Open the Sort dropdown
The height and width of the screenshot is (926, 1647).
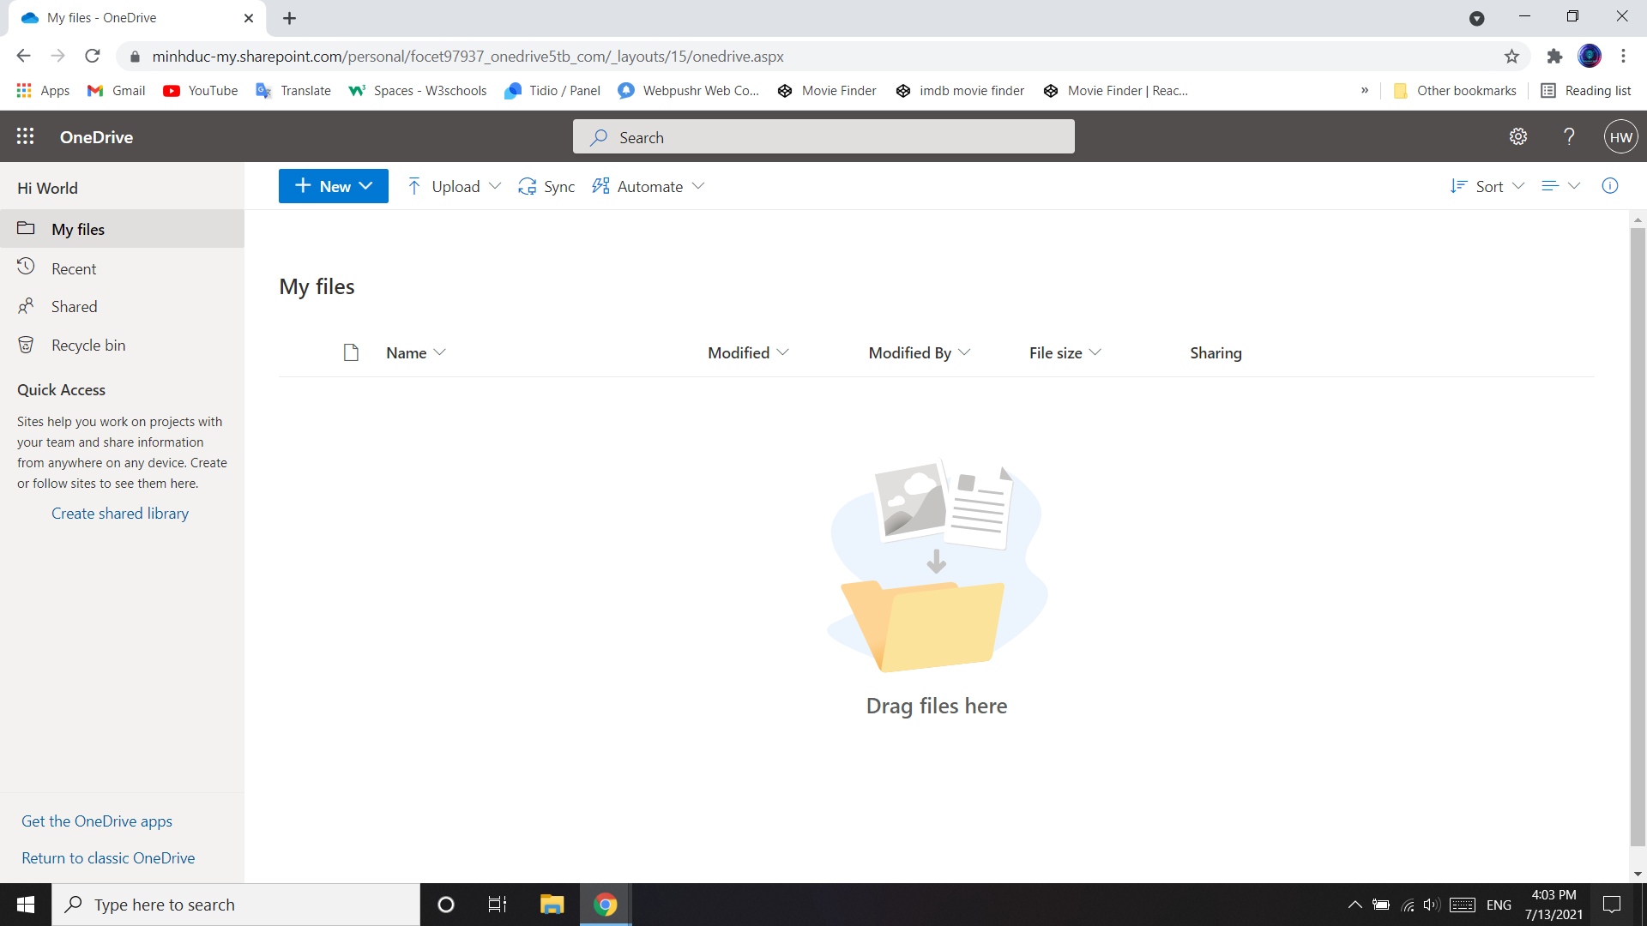coord(1488,186)
